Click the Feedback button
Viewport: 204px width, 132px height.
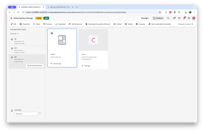[158, 18]
